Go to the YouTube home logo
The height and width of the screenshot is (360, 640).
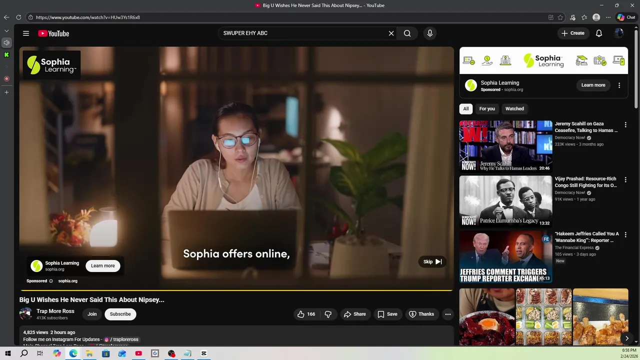tap(53, 33)
